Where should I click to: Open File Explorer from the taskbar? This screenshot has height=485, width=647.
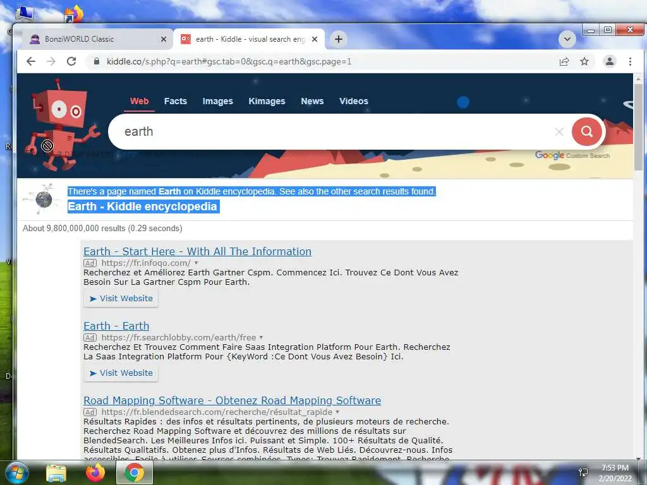coord(56,472)
